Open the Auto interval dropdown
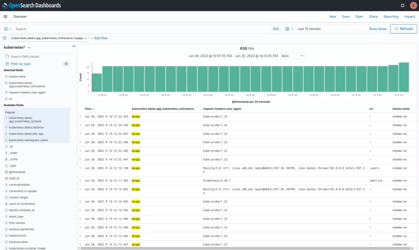The width and height of the screenshot is (419, 250). [x=293, y=56]
